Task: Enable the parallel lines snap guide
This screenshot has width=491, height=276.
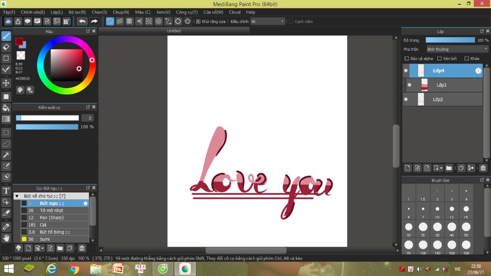Action: pos(119,21)
